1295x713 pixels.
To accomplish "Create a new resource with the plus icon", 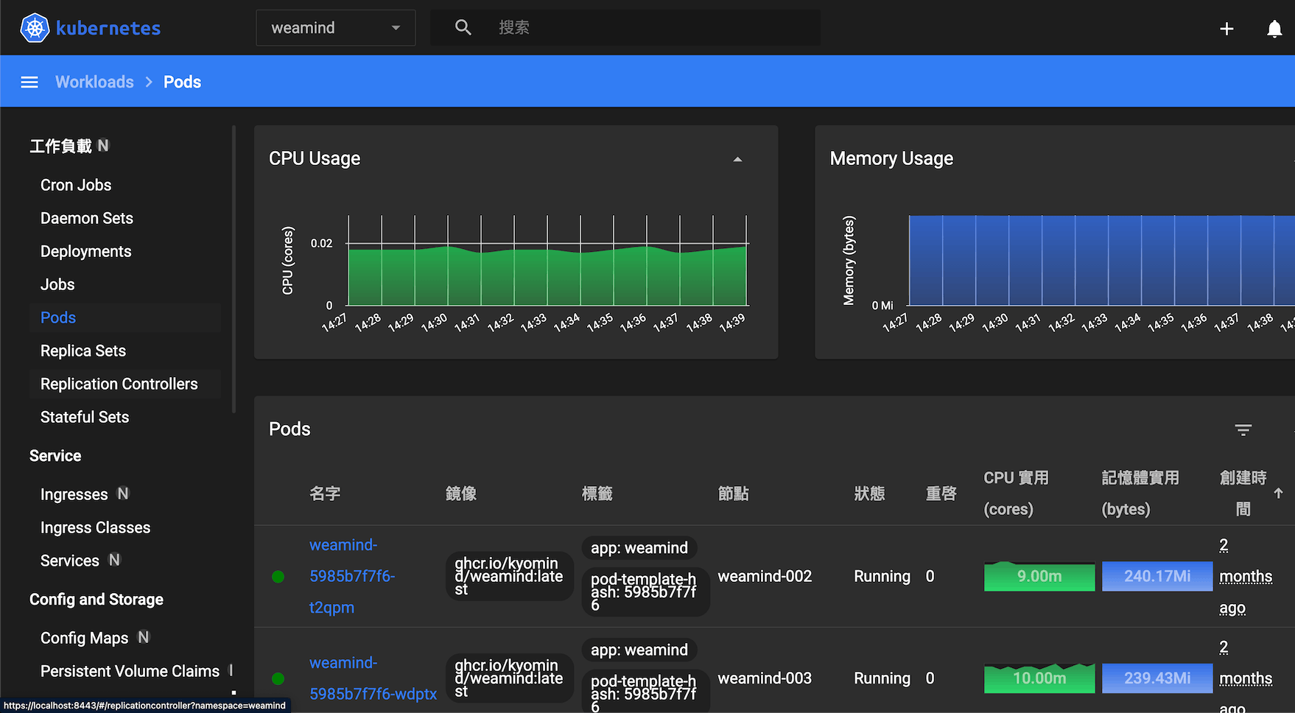I will [1226, 28].
